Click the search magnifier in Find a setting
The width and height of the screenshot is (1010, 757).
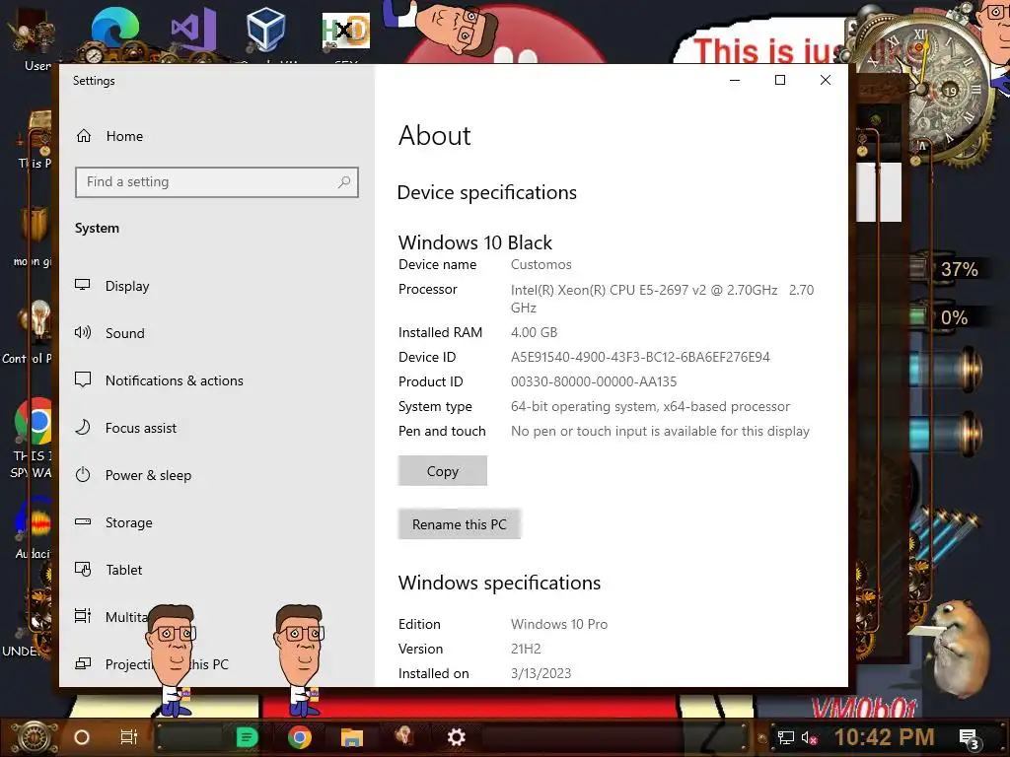[344, 182]
